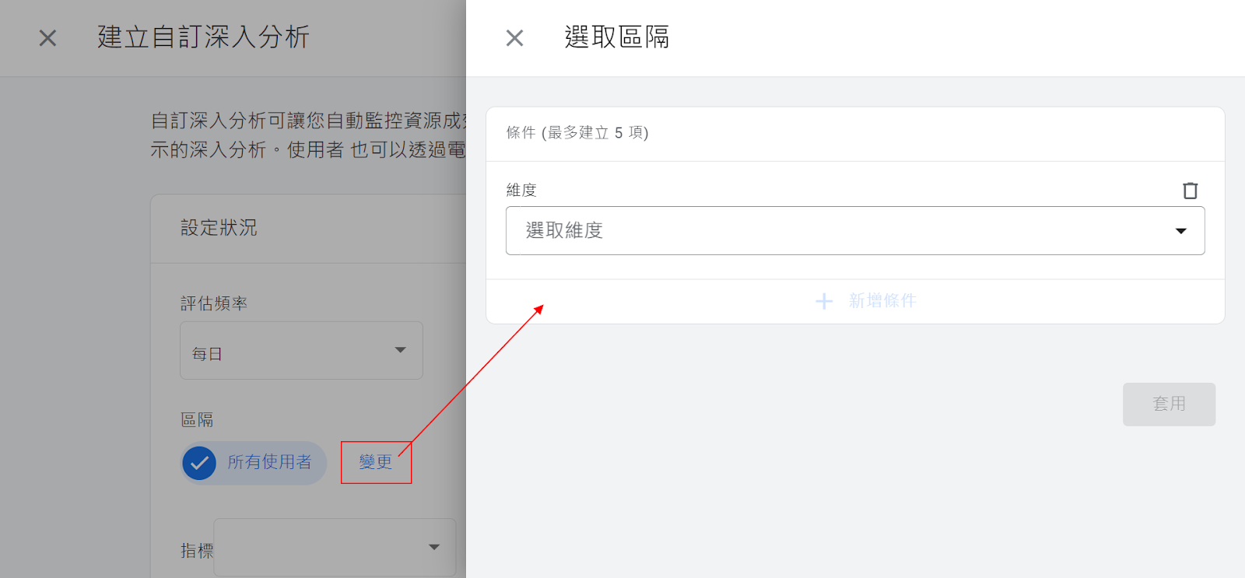
Task: Click the 區隔 label above the chip
Action: click(x=197, y=420)
